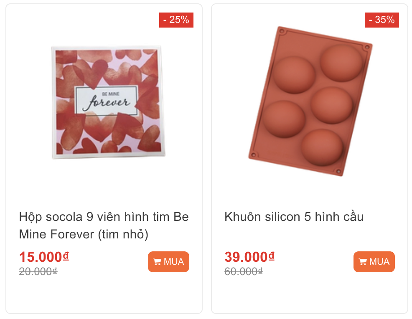The height and width of the screenshot is (319, 412).
Task: Click the -25% discount badge
Action: pyautogui.click(x=176, y=20)
